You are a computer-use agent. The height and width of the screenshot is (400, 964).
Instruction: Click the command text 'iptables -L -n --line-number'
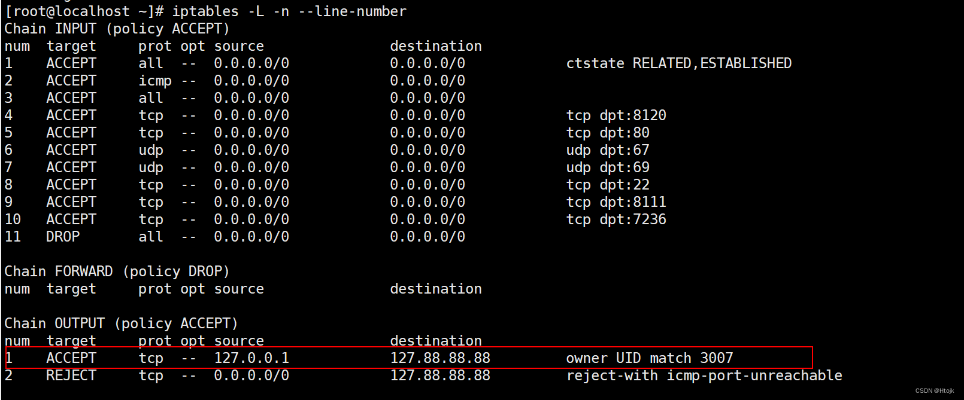(x=289, y=11)
